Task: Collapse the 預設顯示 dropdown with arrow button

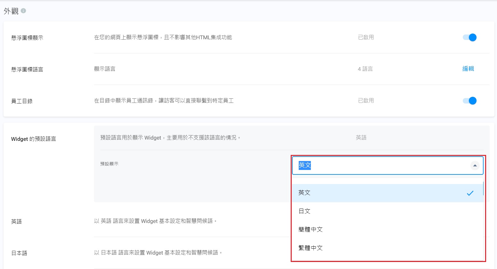Action: tap(475, 165)
